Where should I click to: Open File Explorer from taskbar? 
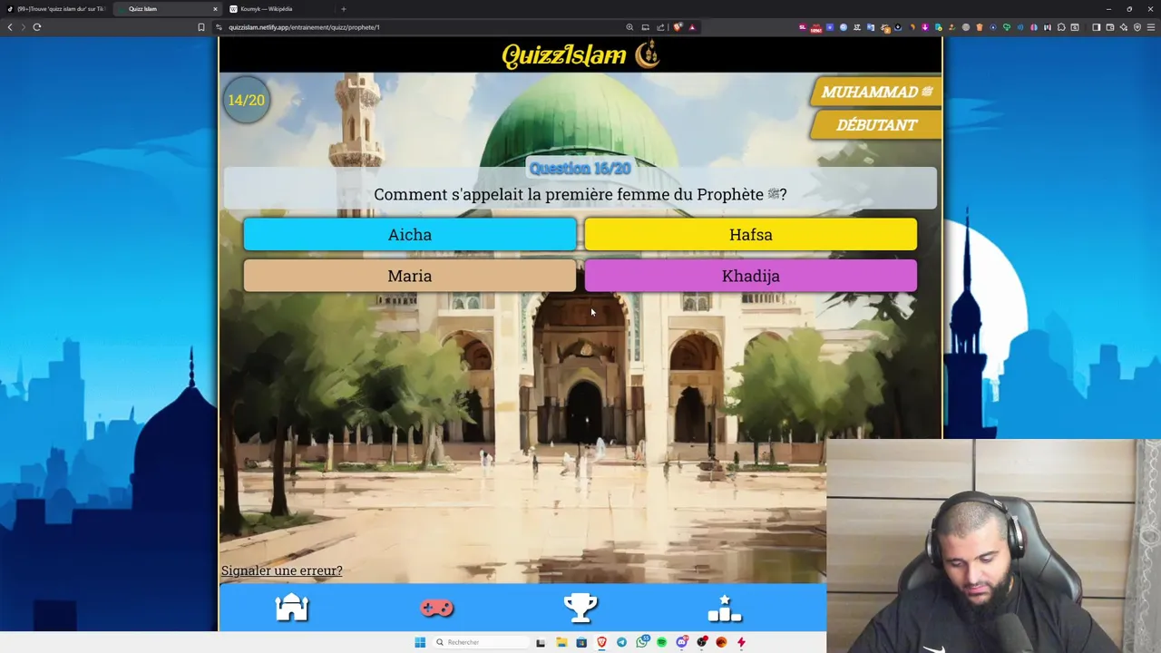[x=561, y=642]
